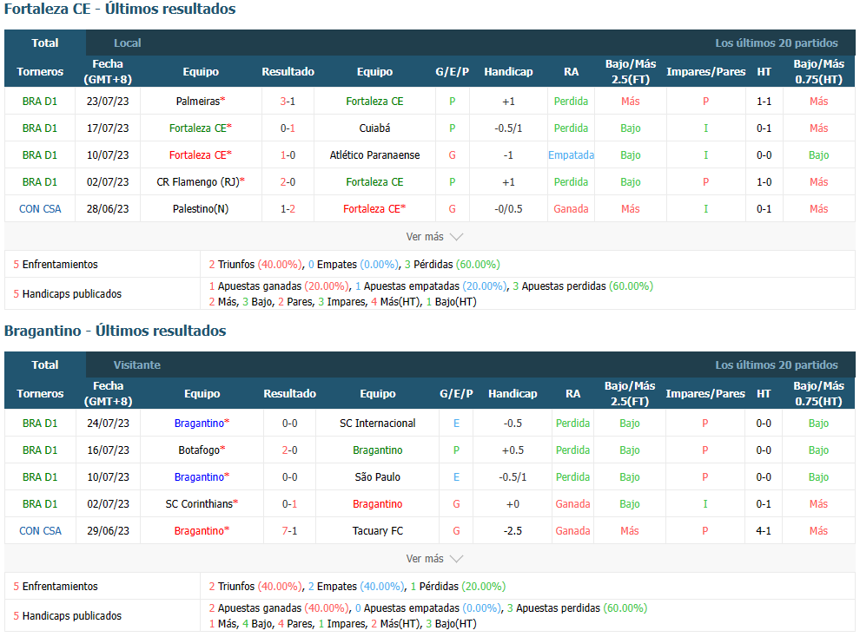
Task: Click Bragantino in the 29/06/23 row
Action: [x=199, y=531]
